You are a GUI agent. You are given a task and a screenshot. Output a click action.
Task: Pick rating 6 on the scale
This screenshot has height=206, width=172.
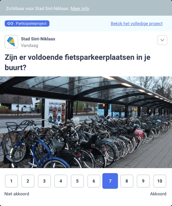pos(94,181)
